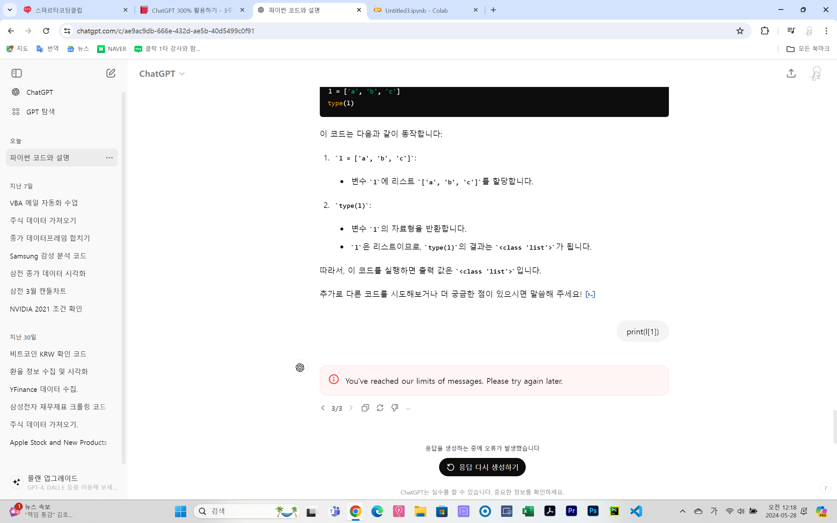This screenshot has height=523, width=837.
Task: Click the share conversation icon
Action: click(x=791, y=73)
